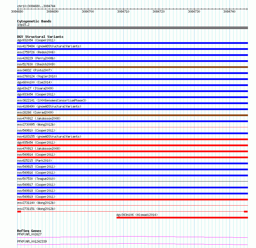This screenshot has height=248, width=256.
Task: Click ruler position 3084710
Action: click(123, 11)
